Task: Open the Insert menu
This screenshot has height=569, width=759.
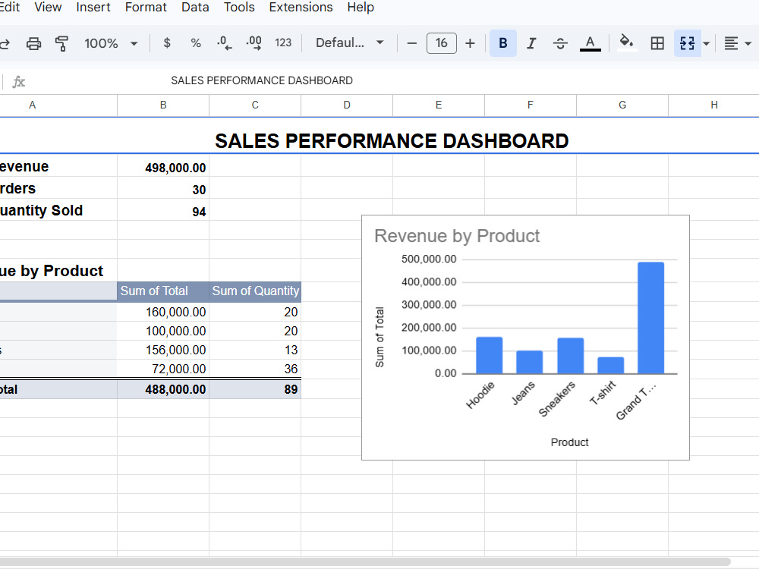Action: click(93, 8)
